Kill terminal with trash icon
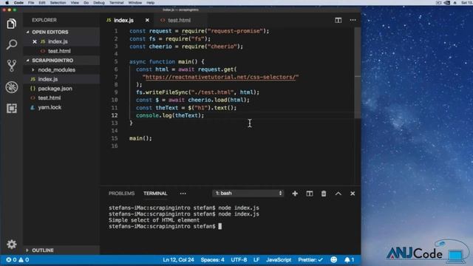The image size is (473, 266). pyautogui.click(x=324, y=194)
